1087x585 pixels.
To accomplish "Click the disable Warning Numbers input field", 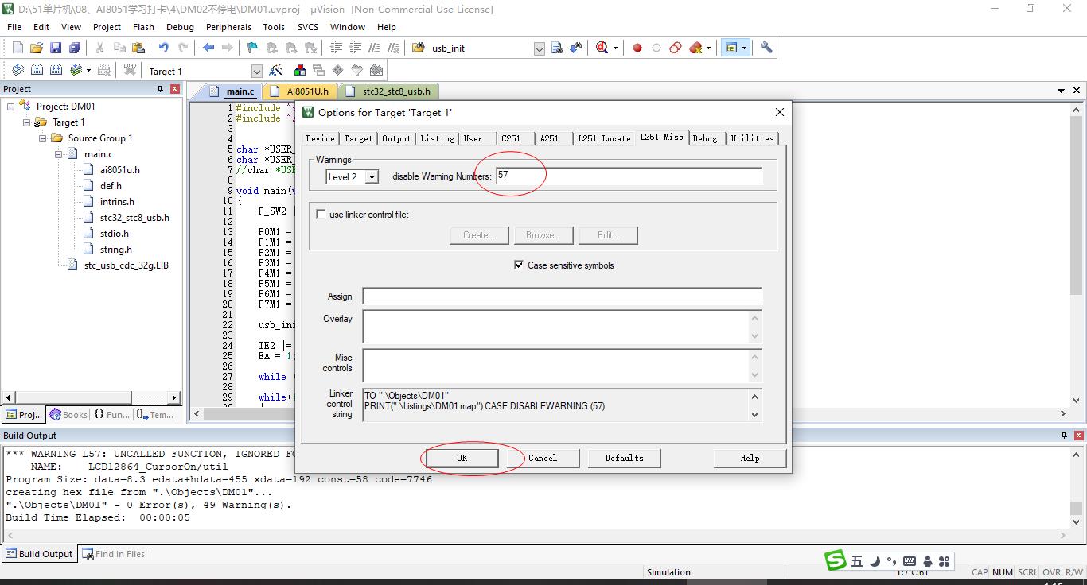I will point(629,176).
